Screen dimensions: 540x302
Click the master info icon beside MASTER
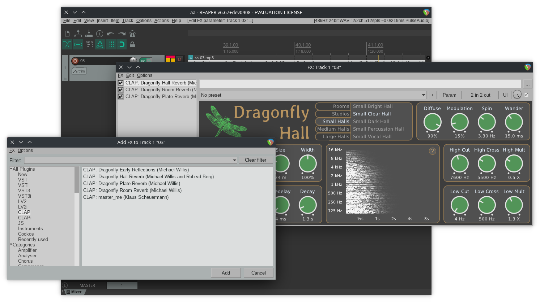65,285
